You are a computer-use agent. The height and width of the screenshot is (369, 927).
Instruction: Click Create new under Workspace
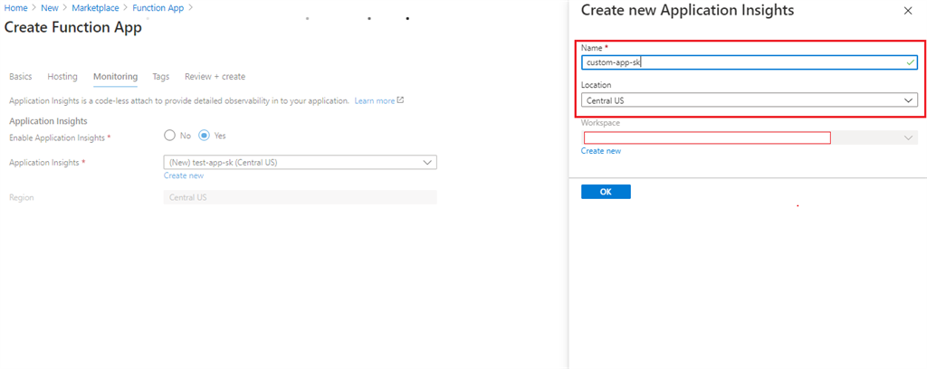point(601,151)
